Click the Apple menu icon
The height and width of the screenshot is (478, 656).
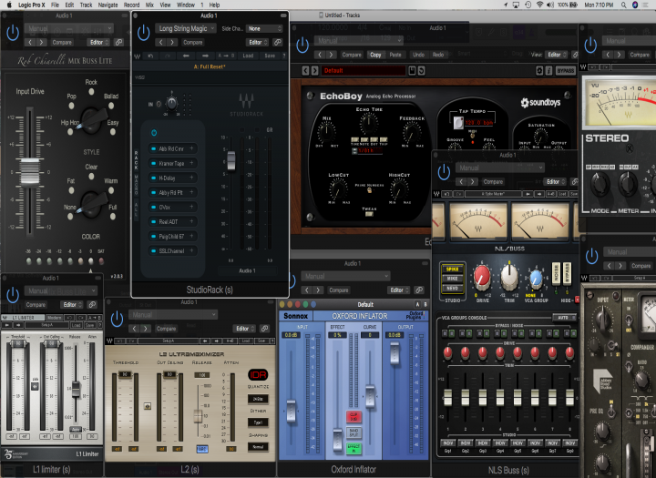point(9,5)
